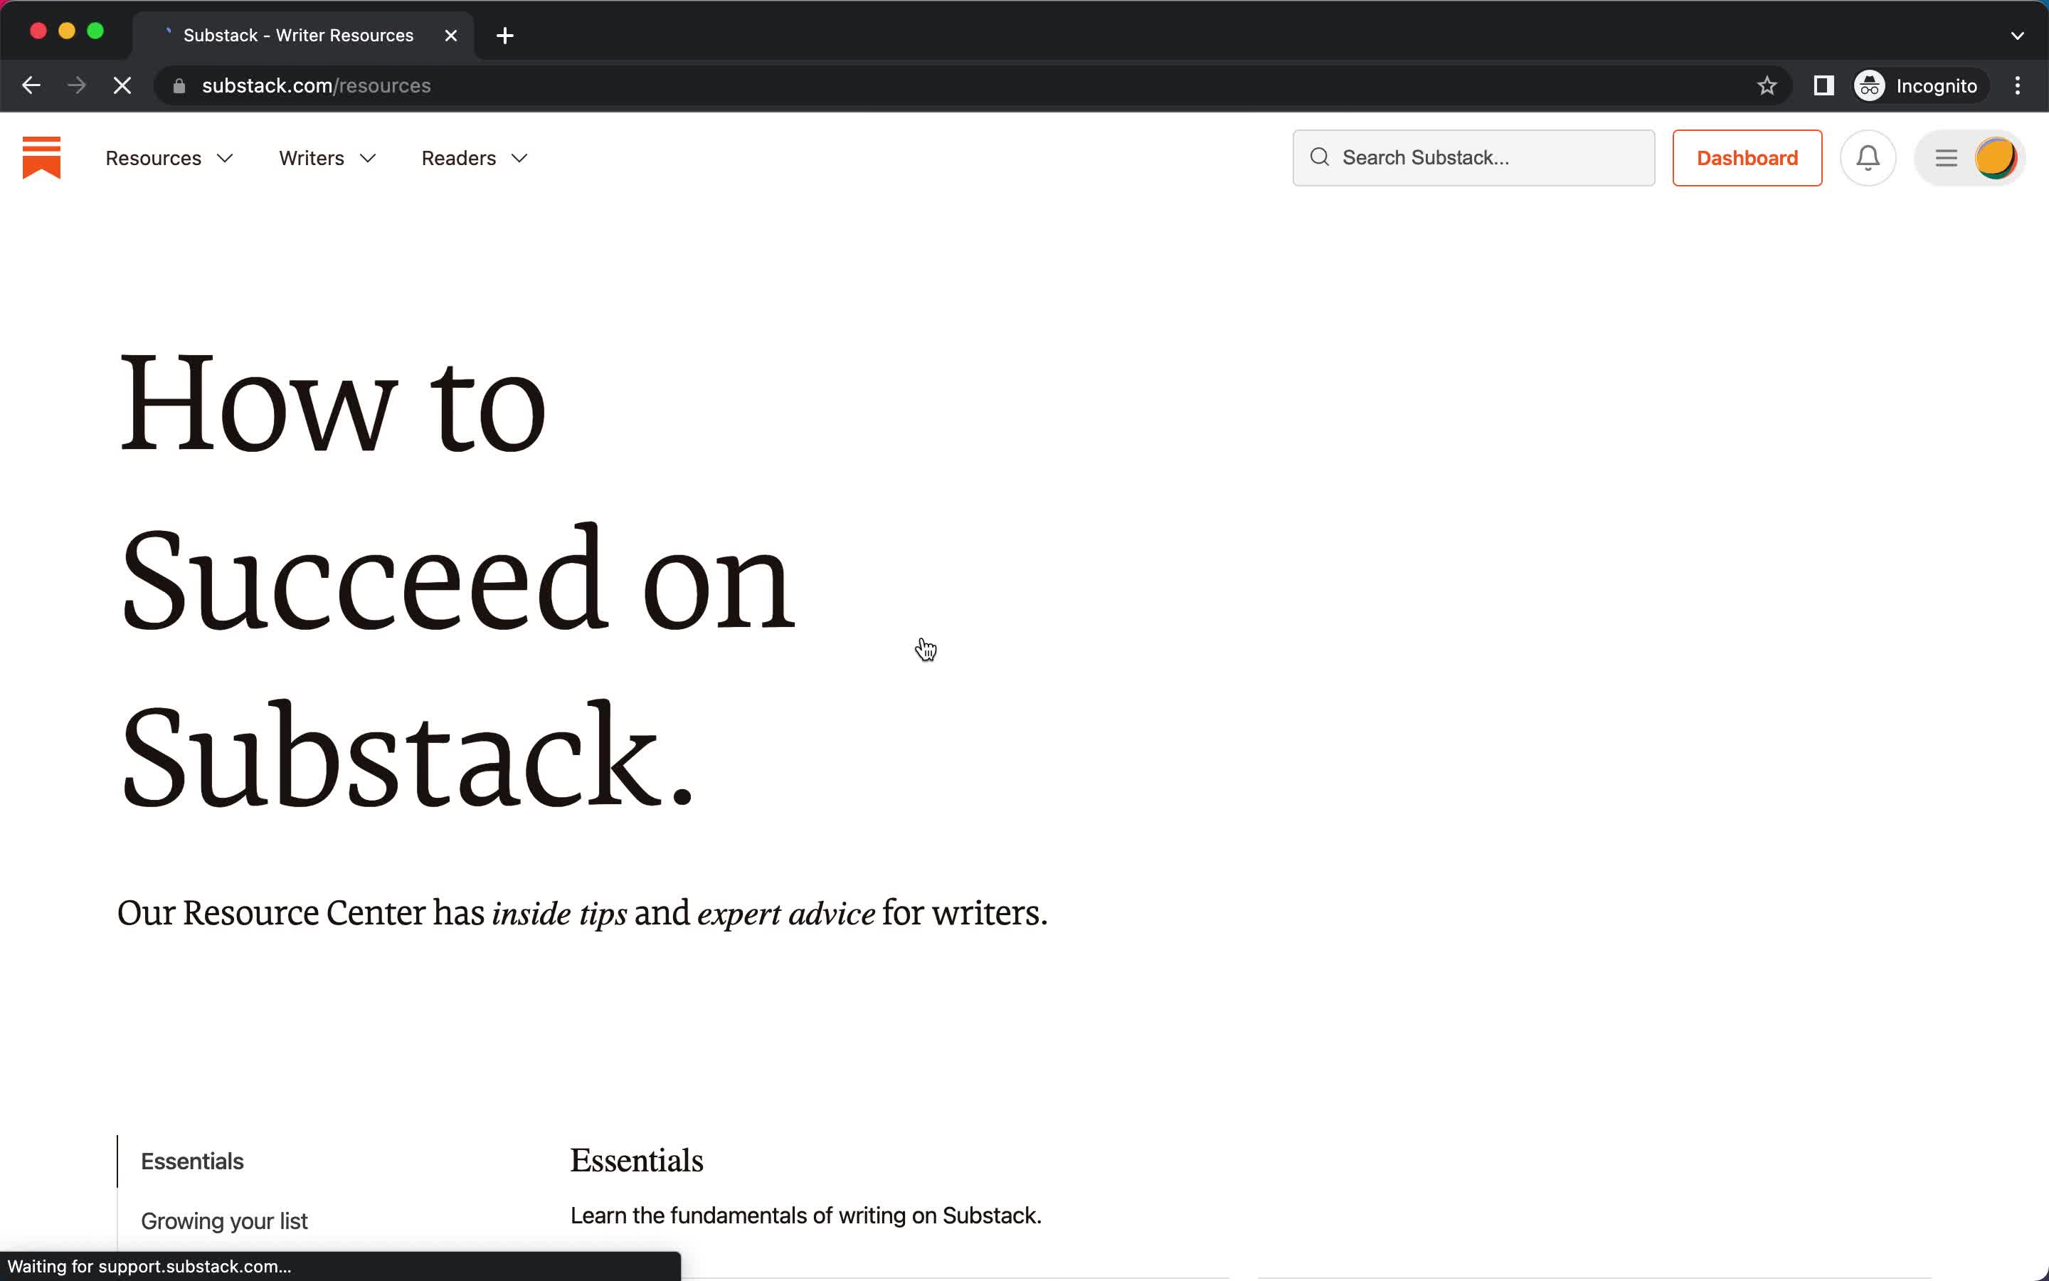Click the browser forward arrow

[x=76, y=85]
